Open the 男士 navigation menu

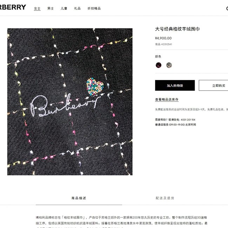pos(51,8)
